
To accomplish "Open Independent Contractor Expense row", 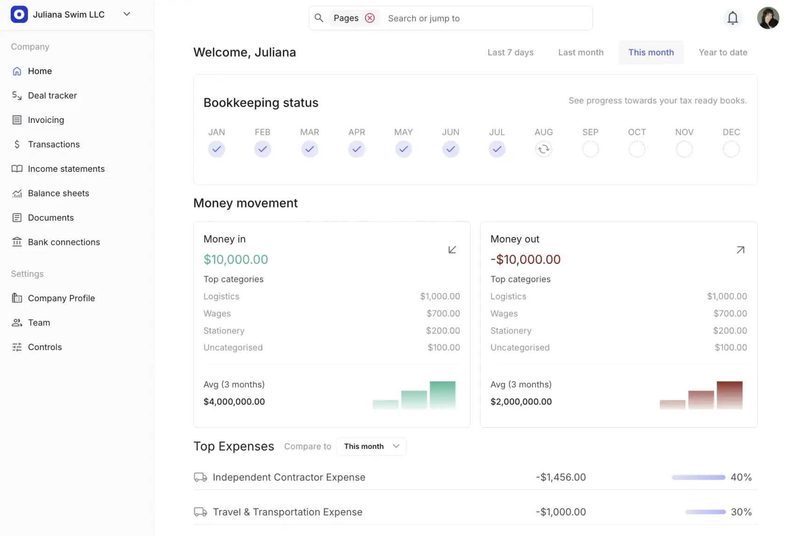I will [475, 477].
